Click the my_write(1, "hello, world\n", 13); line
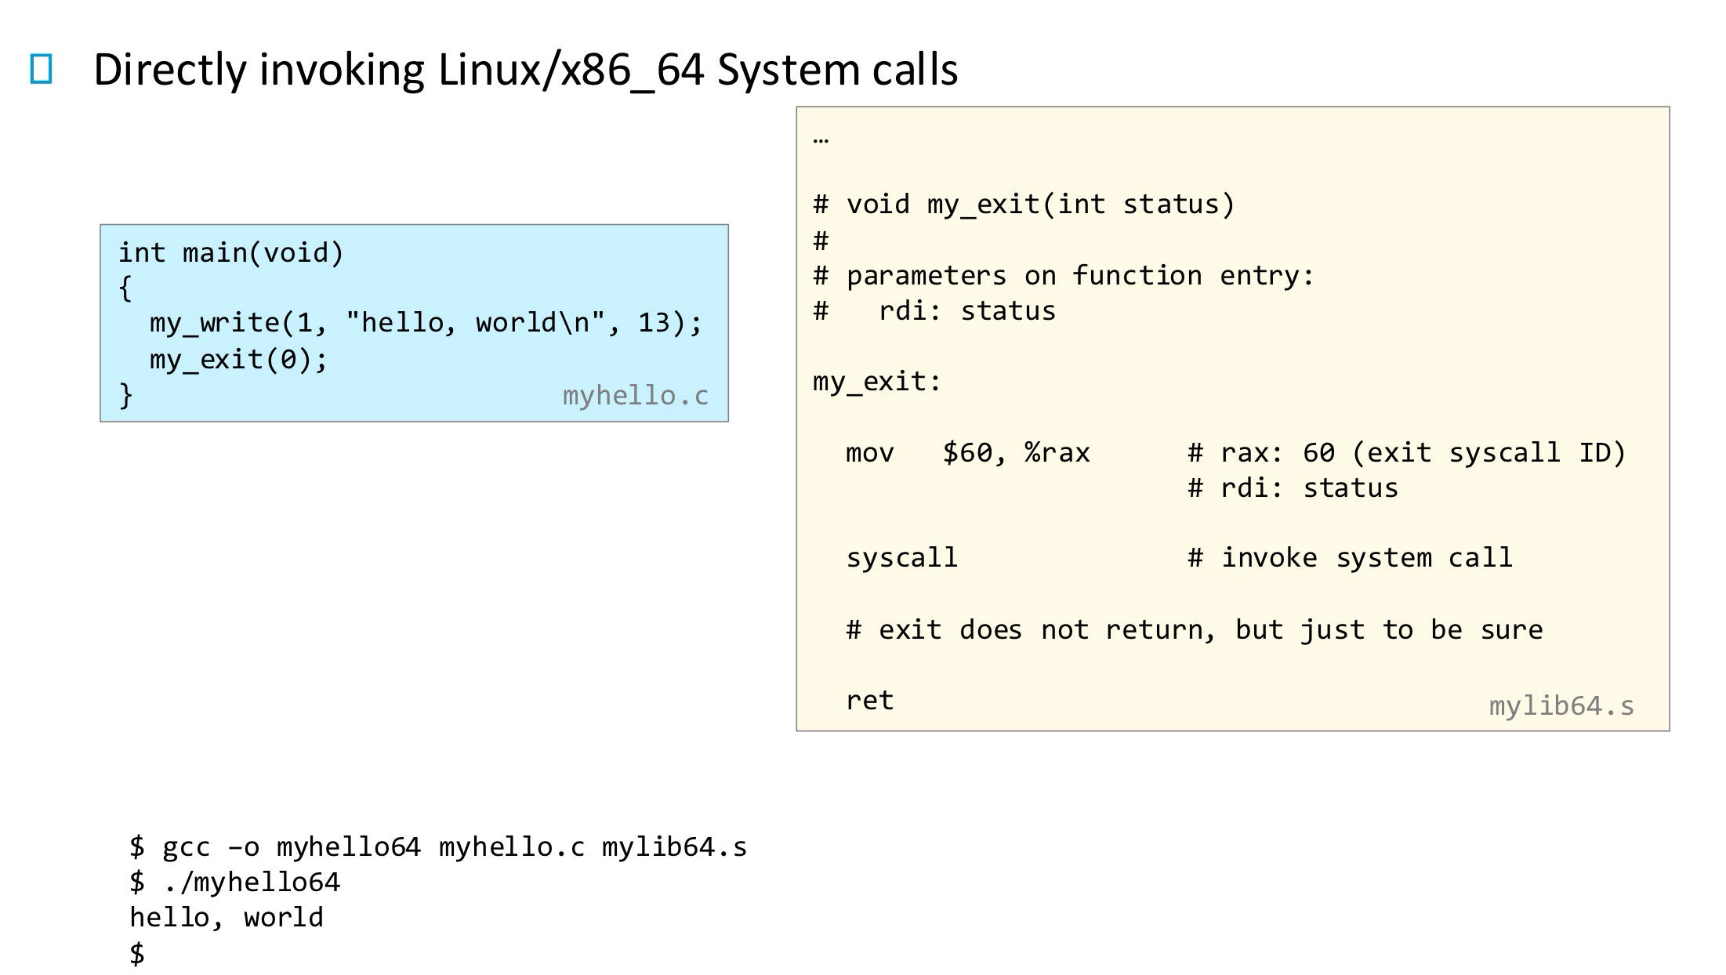Viewport: 1726px width, 975px height. coord(426,323)
